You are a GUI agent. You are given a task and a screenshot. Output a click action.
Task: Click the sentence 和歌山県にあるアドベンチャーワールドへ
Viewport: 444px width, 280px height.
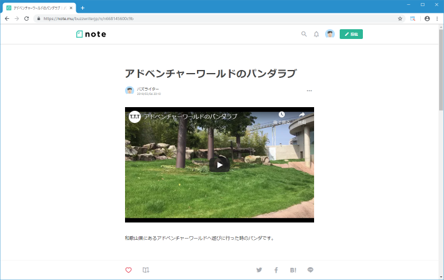[x=168, y=238]
